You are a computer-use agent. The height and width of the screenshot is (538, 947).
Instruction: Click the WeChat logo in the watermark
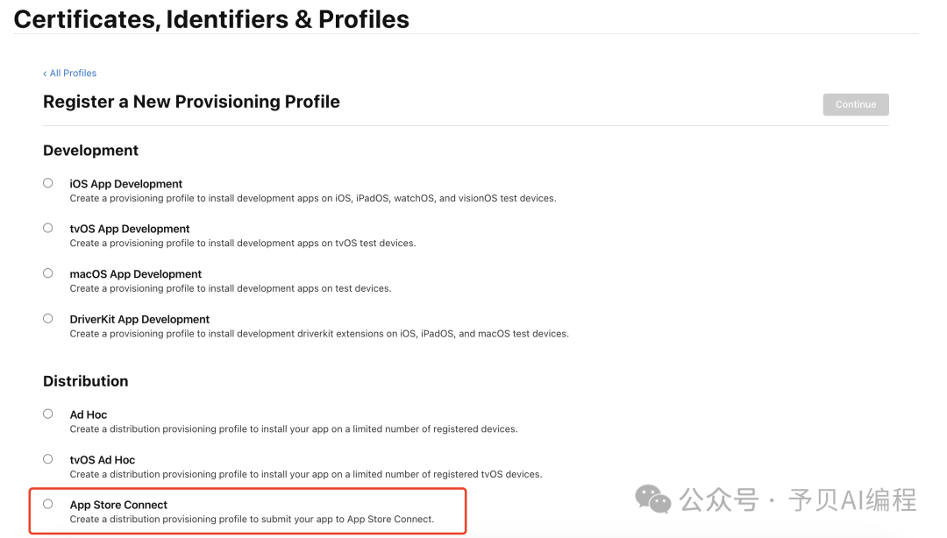click(653, 499)
